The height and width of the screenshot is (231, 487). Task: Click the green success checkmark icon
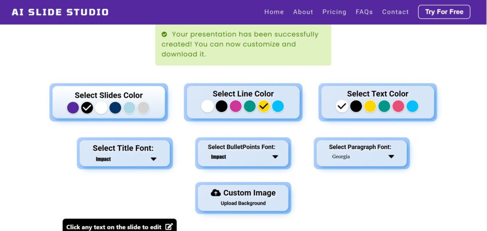tap(164, 34)
